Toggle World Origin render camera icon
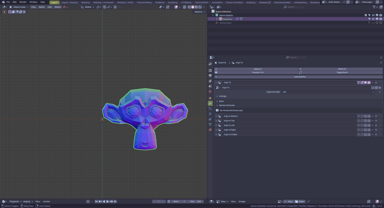Image resolution: width=384 pixels, height=208 pixels. coord(381,23)
